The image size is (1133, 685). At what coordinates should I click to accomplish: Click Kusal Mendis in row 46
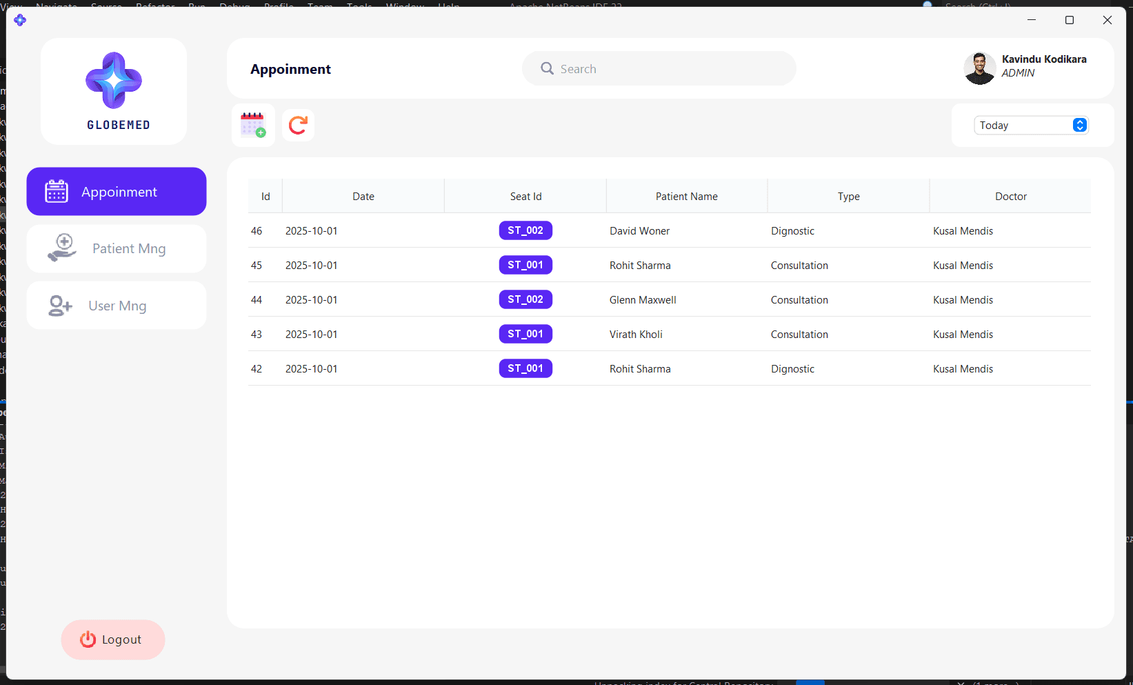coord(963,231)
